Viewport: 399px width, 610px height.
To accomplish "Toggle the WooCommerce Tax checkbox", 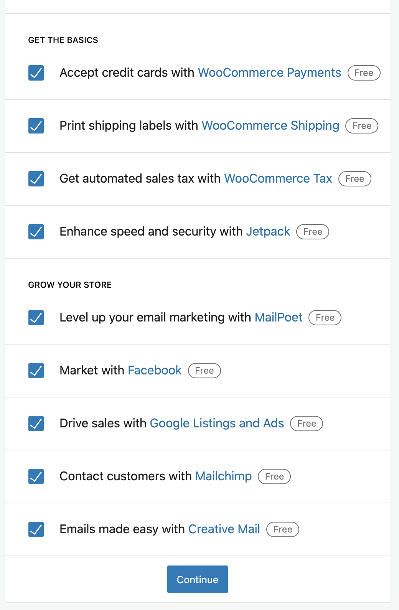I will [x=36, y=179].
